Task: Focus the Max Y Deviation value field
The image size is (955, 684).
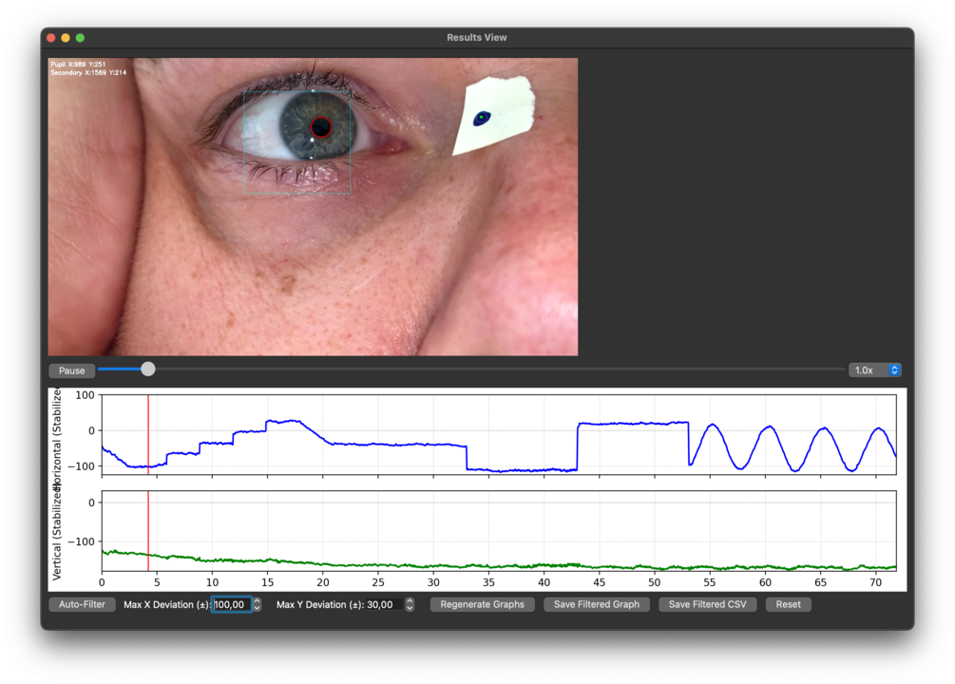Action: point(384,604)
